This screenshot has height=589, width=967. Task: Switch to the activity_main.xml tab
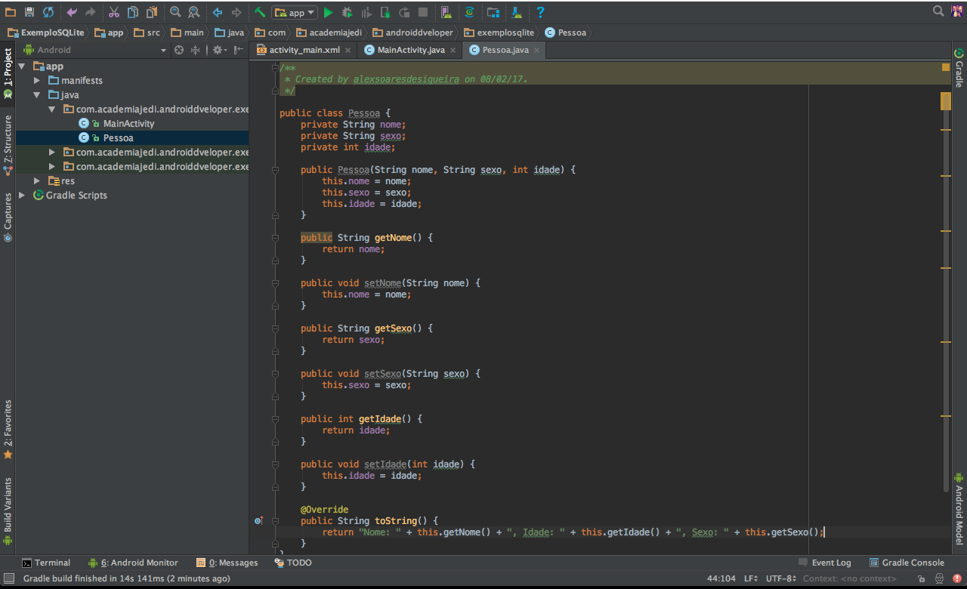click(x=304, y=50)
